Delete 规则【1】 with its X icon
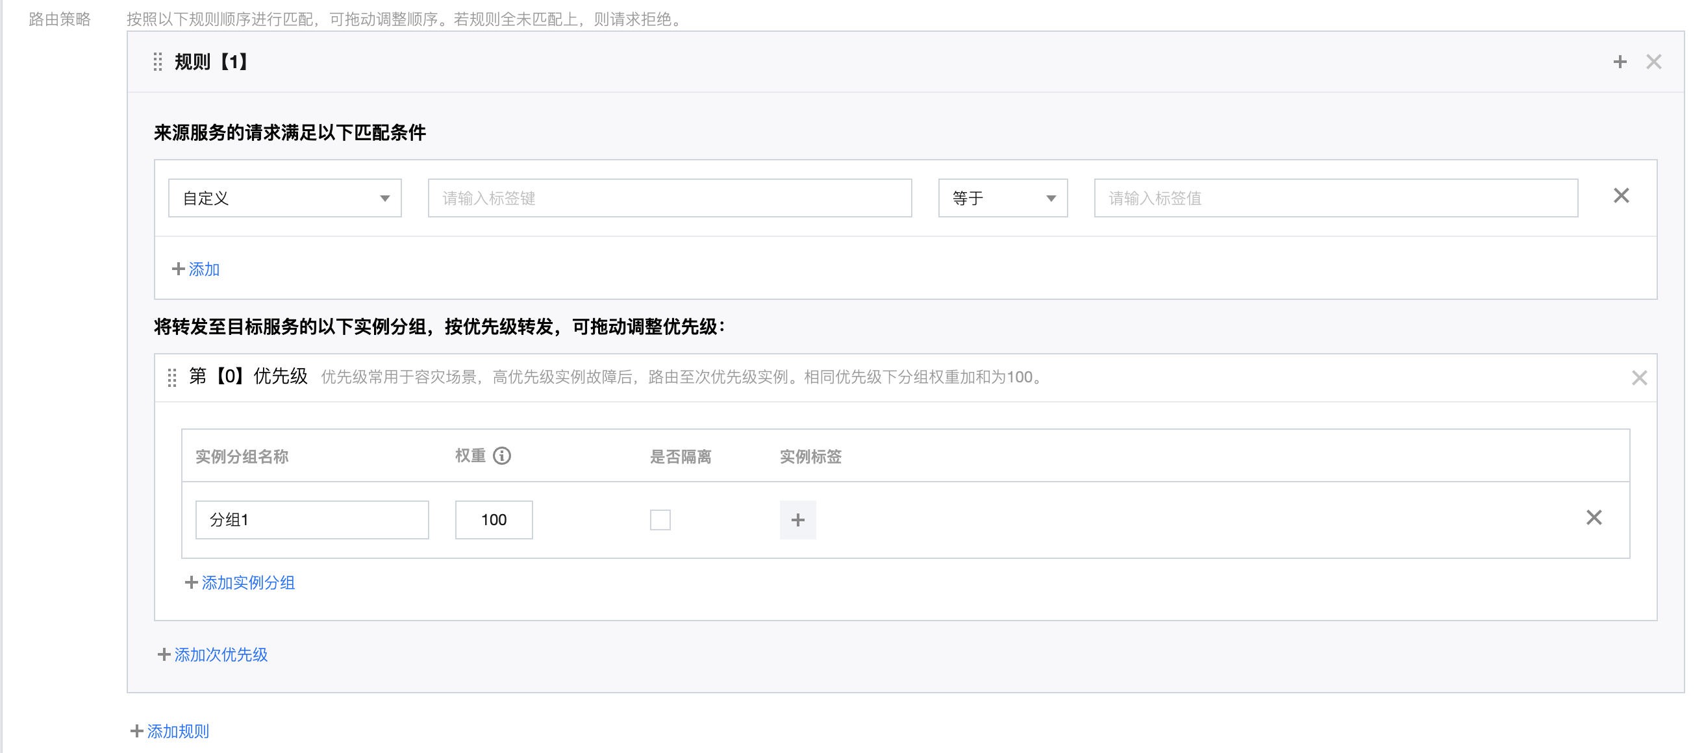This screenshot has width=1704, height=753. pos(1653,62)
